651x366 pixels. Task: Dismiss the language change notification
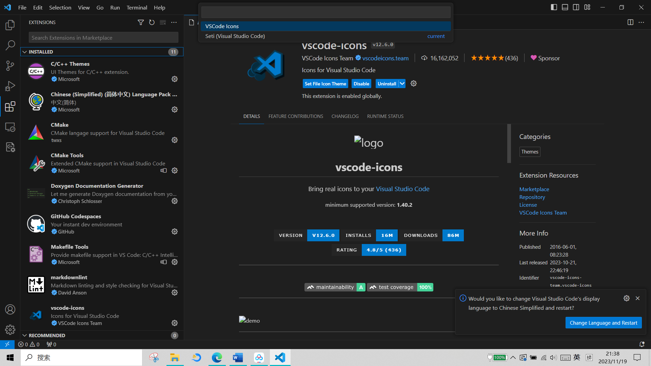637,298
